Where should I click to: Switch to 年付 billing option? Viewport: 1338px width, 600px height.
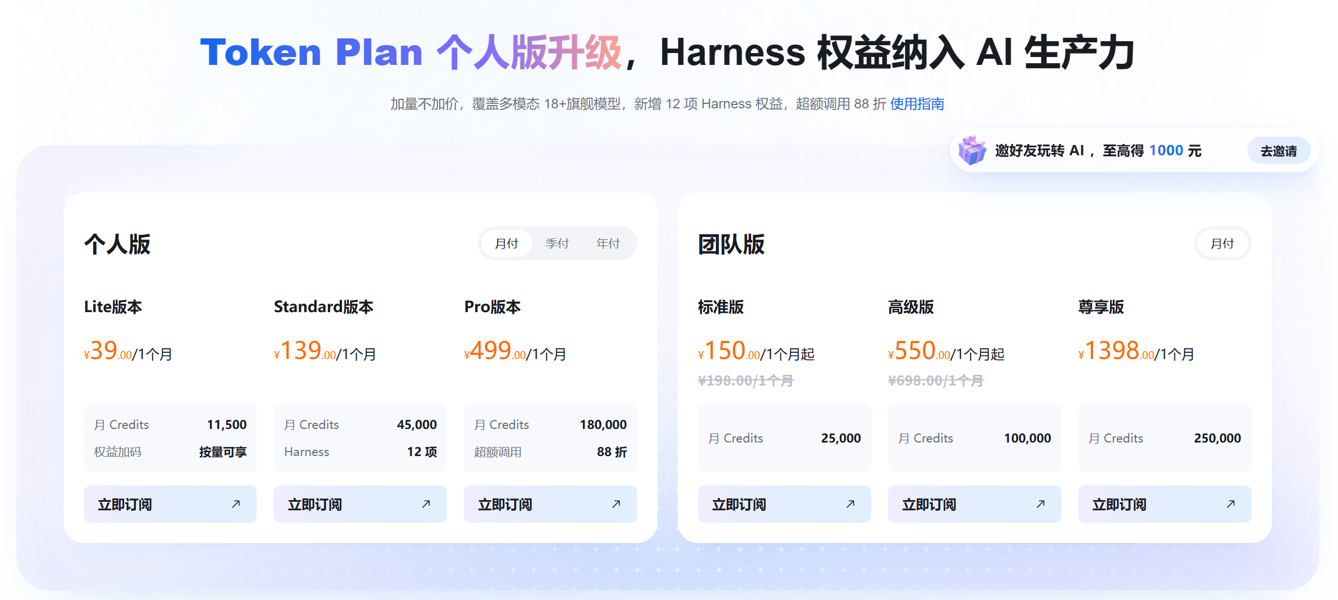point(608,243)
